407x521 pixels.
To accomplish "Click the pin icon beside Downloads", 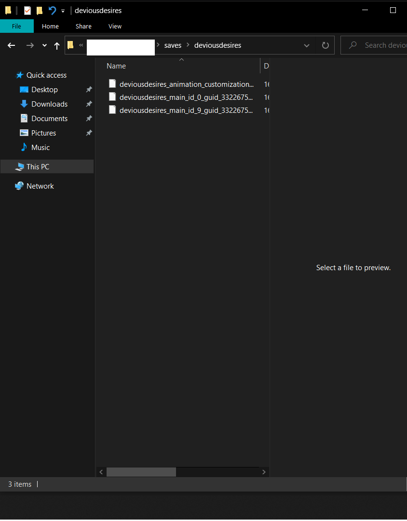I will [89, 104].
